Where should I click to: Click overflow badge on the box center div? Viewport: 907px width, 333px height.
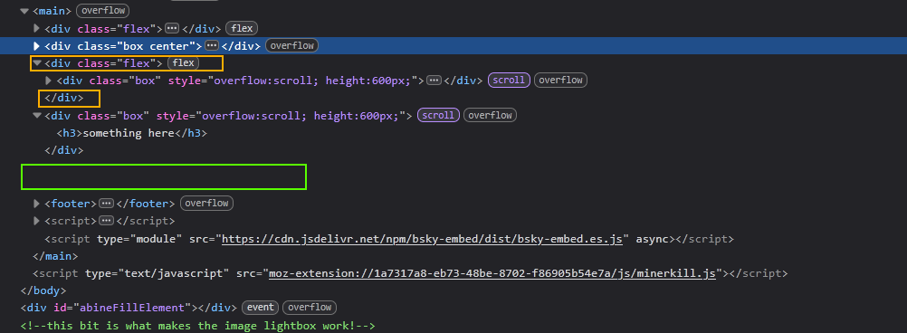(x=291, y=45)
